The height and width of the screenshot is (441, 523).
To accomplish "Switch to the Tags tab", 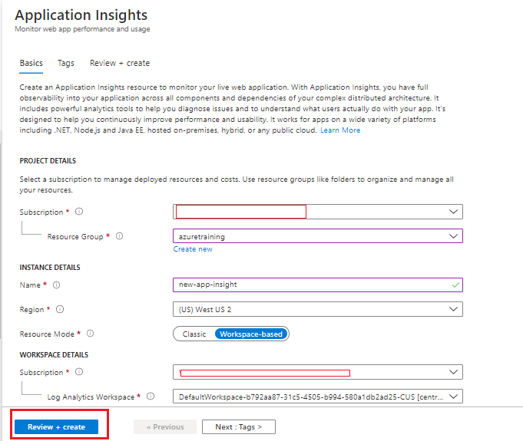I will [66, 64].
